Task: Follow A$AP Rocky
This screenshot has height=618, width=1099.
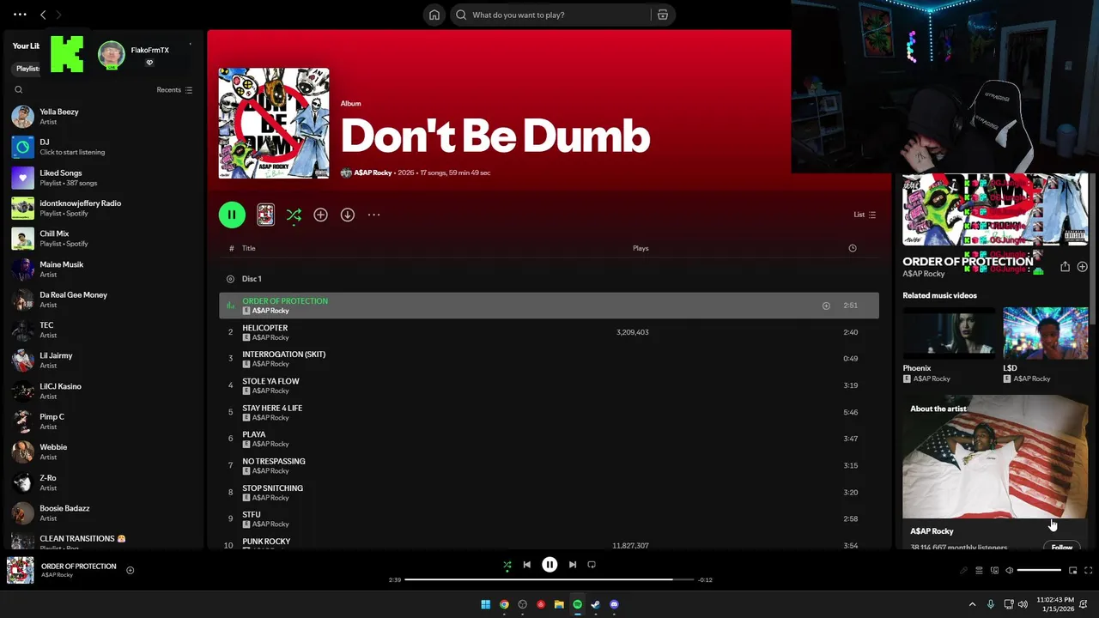Action: [x=1062, y=547]
